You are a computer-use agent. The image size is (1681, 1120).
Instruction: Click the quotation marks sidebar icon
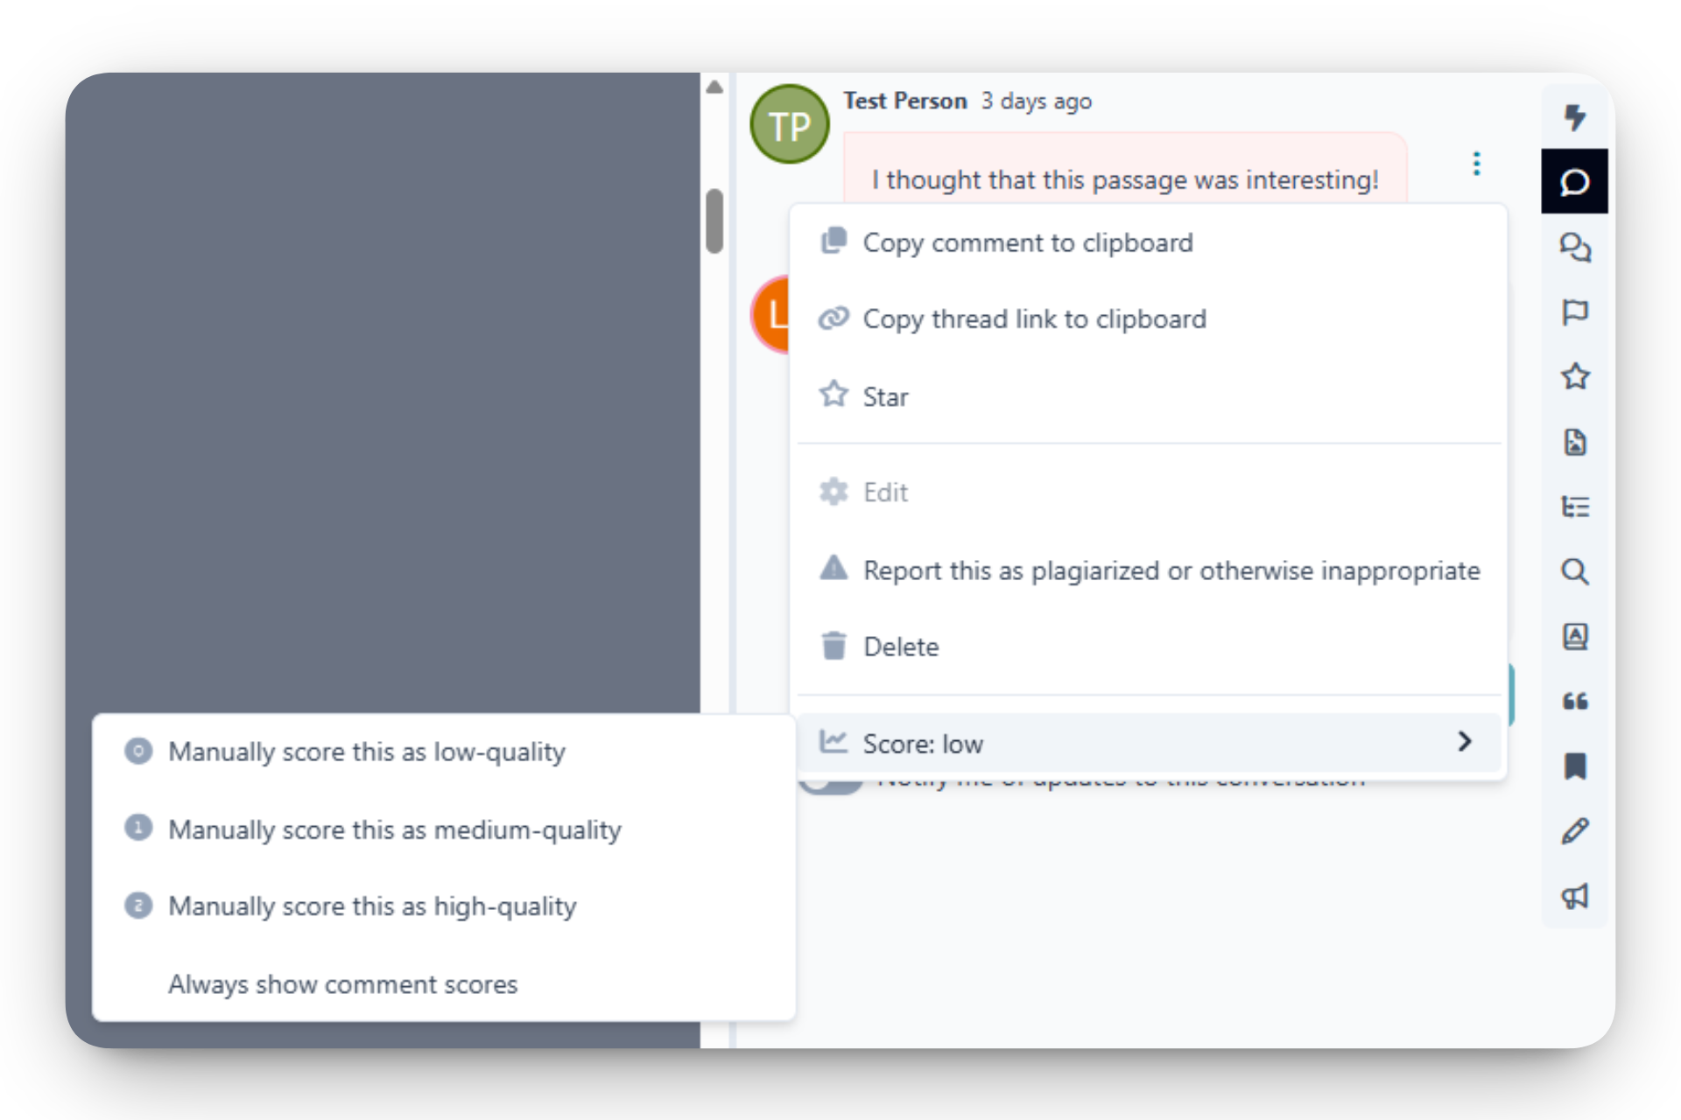[1574, 701]
